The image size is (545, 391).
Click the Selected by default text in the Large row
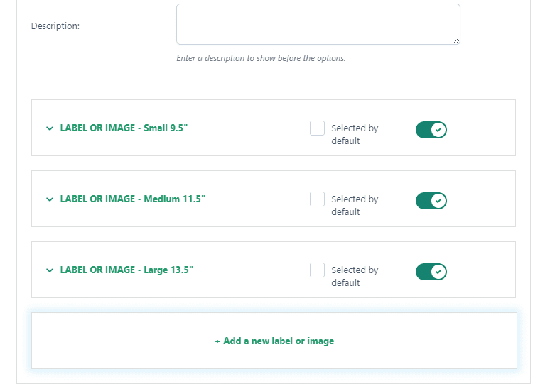click(355, 276)
